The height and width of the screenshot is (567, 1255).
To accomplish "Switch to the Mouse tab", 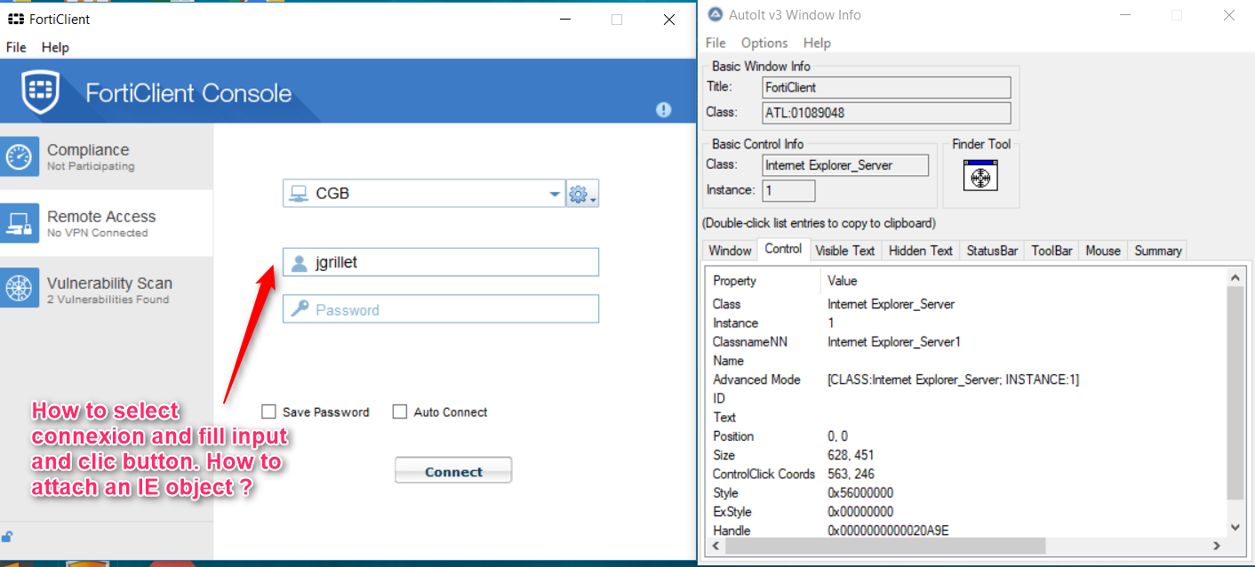I will [x=1103, y=251].
